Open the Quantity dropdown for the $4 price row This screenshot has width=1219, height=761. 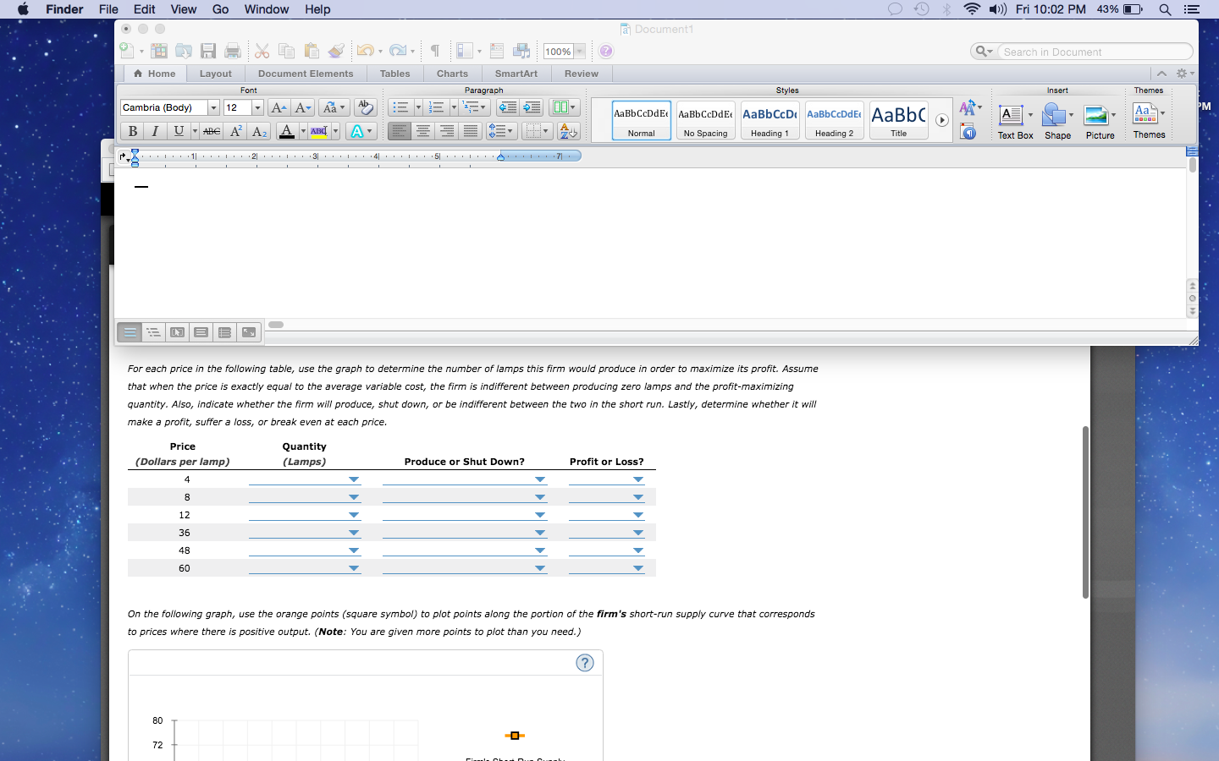tap(354, 479)
